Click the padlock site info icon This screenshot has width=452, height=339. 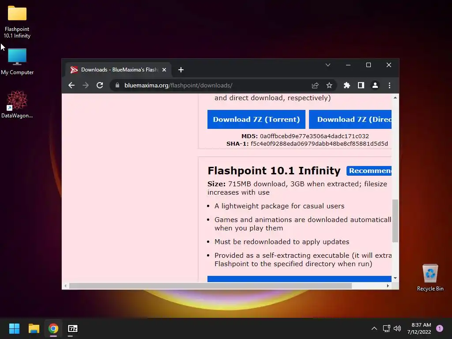point(117,85)
